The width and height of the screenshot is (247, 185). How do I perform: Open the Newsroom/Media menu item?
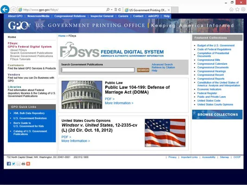38,16
